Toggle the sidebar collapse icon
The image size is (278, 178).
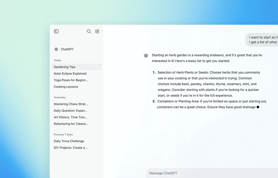[x=56, y=31]
